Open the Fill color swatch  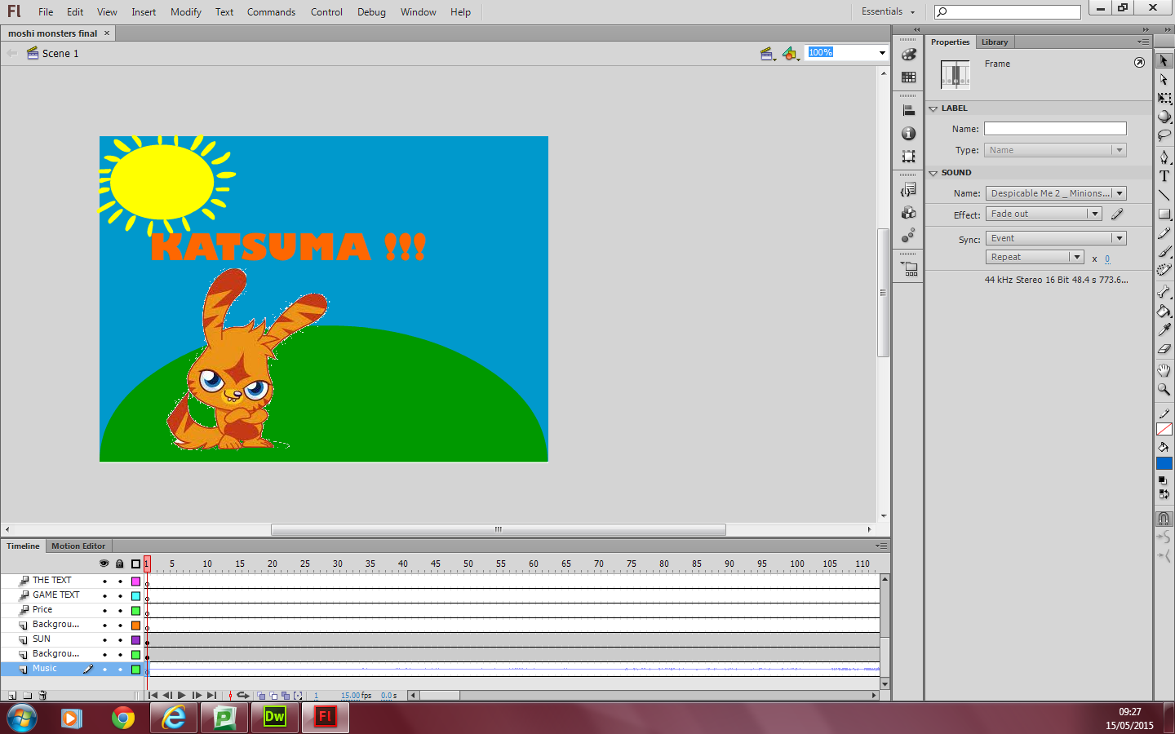(1164, 464)
